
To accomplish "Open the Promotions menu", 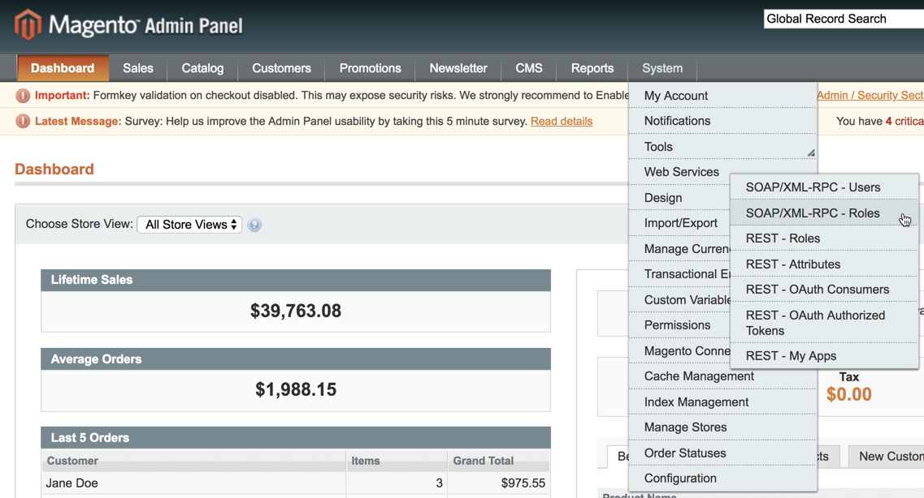I will click(x=370, y=68).
